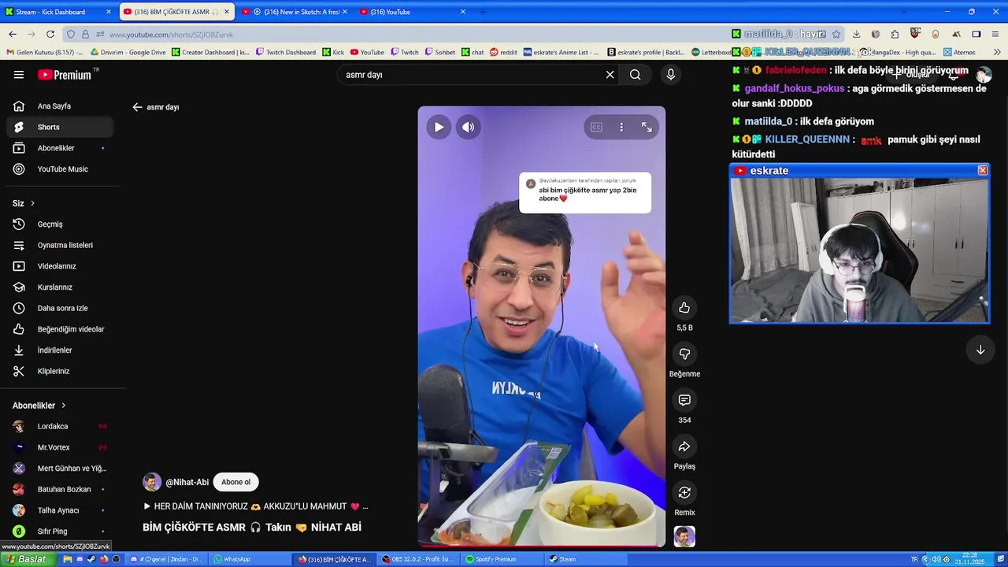Open the Başlat start button
The height and width of the screenshot is (567, 1008).
[x=28, y=559]
